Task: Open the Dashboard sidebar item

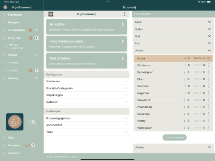Action: [x=15, y=15]
